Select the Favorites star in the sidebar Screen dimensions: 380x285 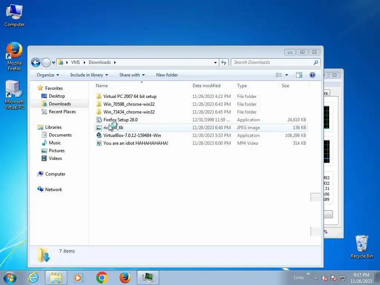[x=40, y=88]
